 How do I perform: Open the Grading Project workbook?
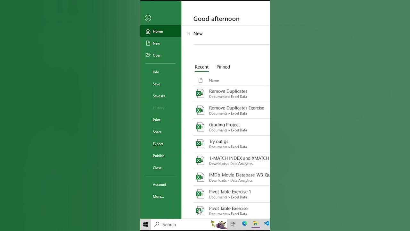(232, 127)
